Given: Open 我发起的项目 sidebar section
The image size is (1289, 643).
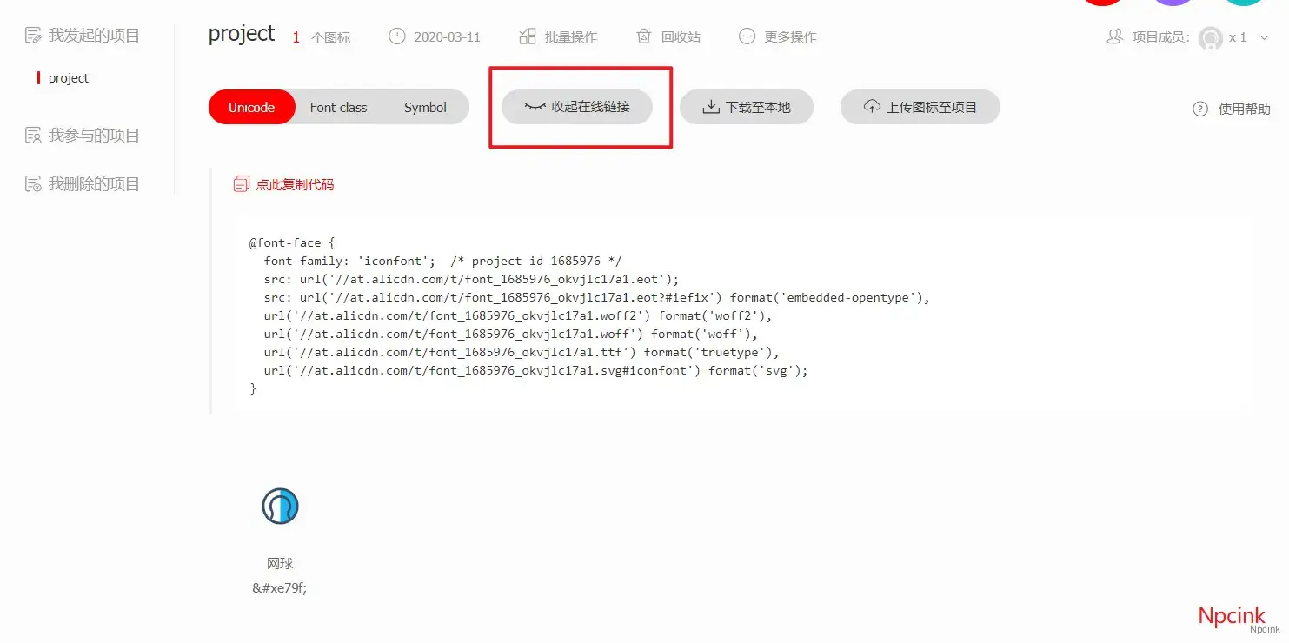Looking at the screenshot, I should coord(83,36).
